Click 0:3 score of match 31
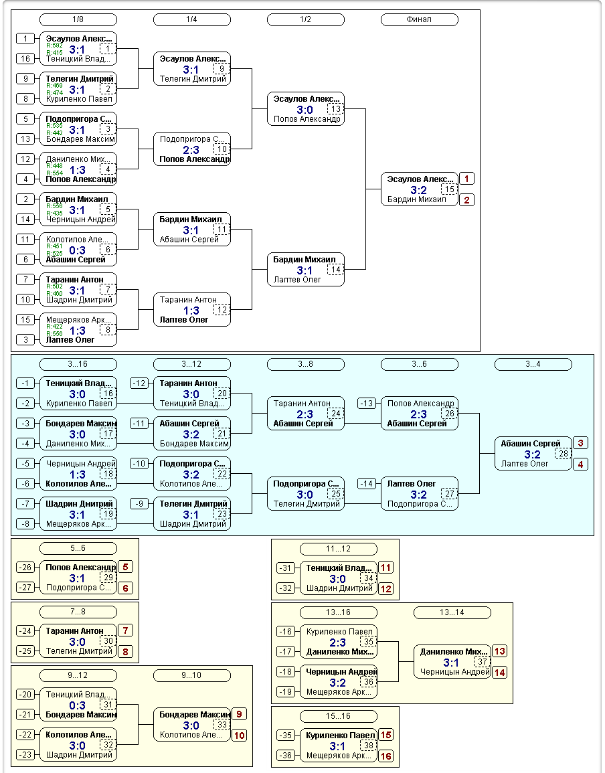The width and height of the screenshot is (605, 773). pos(77,705)
